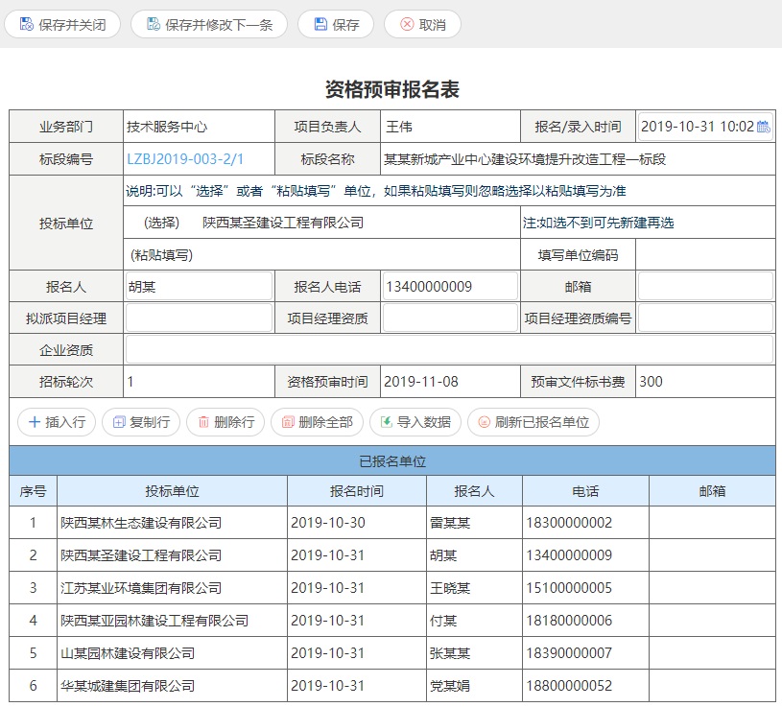Click registrant cell 党某娟

point(474,686)
